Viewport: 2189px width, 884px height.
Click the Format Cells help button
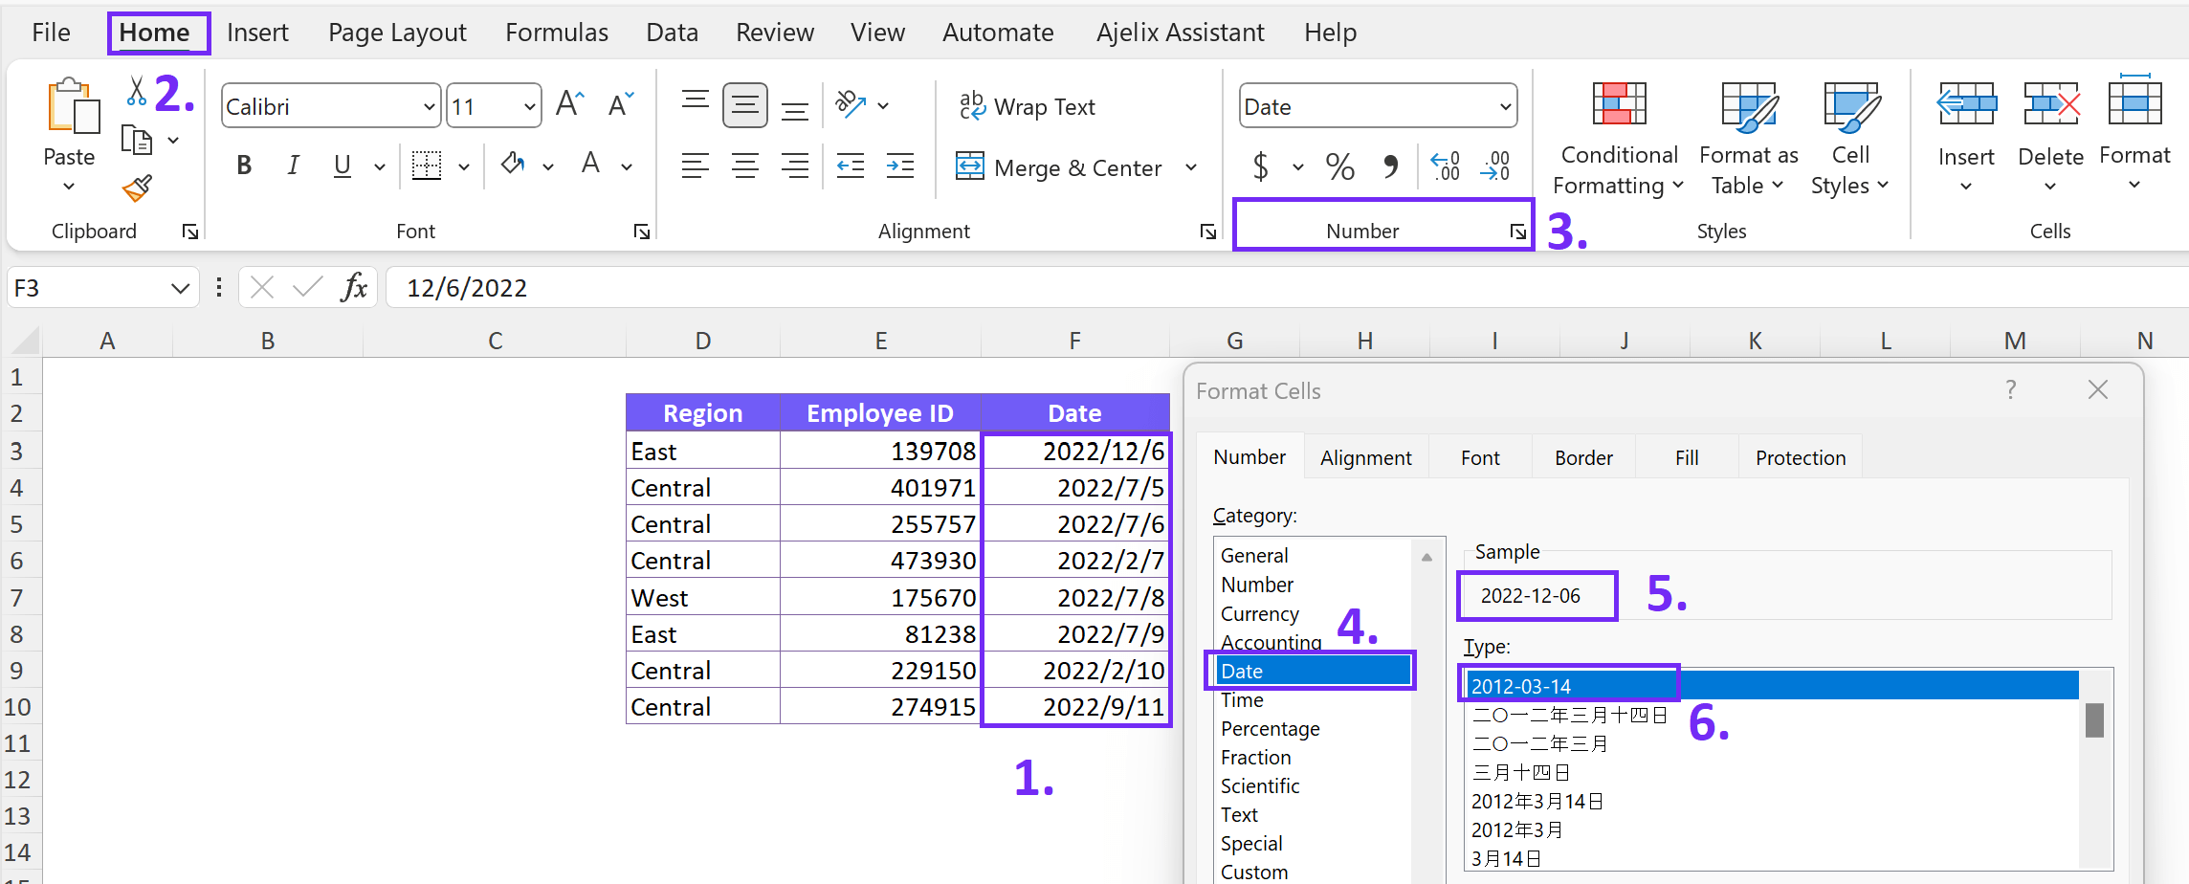click(2010, 389)
